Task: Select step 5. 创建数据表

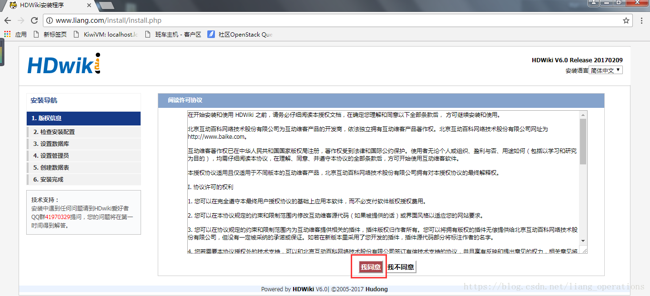Action: click(84, 167)
